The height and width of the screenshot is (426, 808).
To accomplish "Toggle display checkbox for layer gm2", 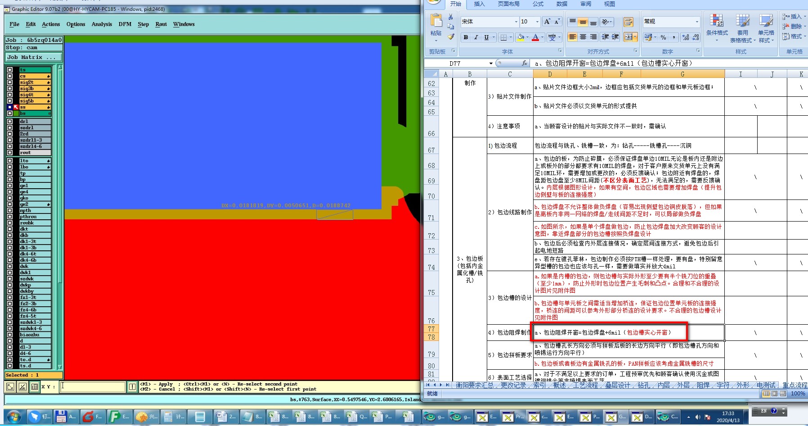I will pos(10,204).
